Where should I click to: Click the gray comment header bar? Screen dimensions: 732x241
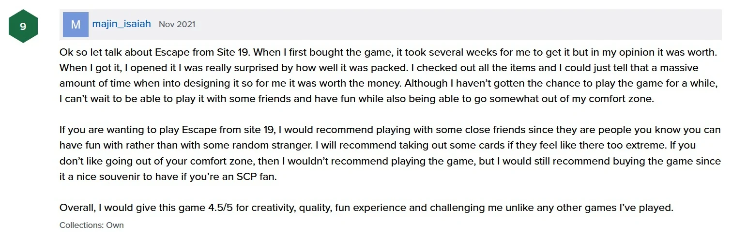point(436,24)
